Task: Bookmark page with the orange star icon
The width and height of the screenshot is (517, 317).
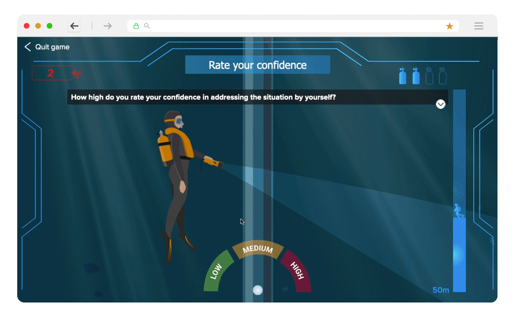Action: (x=449, y=26)
